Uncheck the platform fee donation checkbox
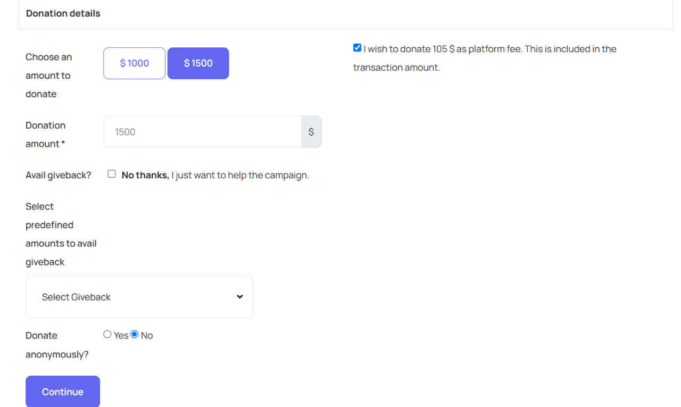 coord(357,48)
